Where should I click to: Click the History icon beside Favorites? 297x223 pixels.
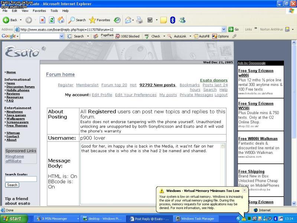coord(117,20)
